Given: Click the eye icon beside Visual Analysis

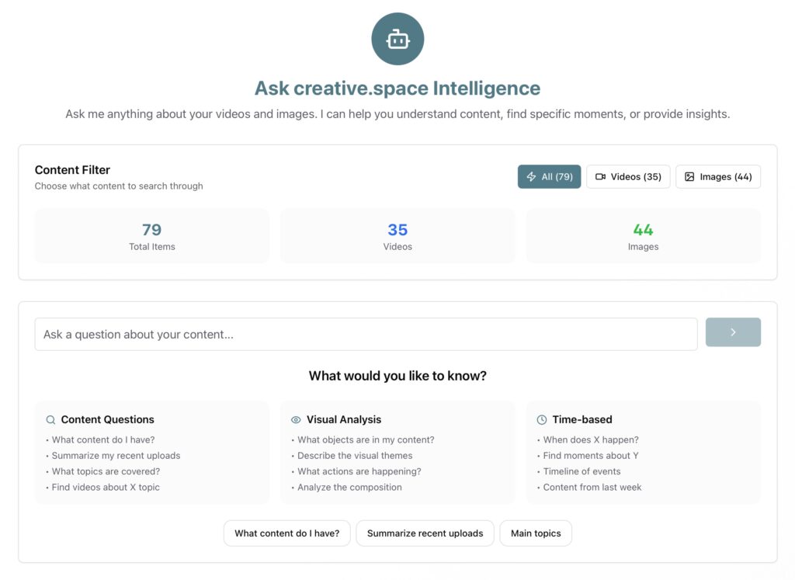Looking at the screenshot, I should pyautogui.click(x=296, y=420).
